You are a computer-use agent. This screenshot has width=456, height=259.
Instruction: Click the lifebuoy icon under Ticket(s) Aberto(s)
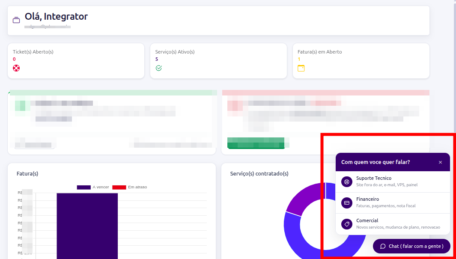click(16, 68)
